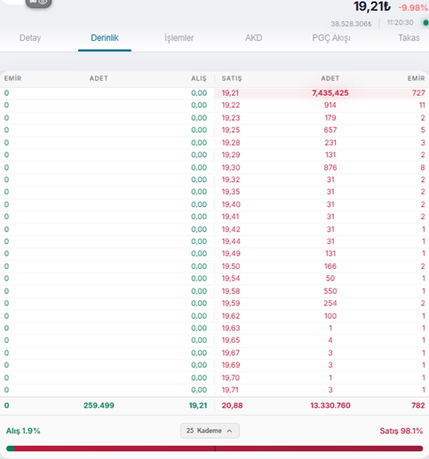Click the average sell price 20,88
The height and width of the screenshot is (459, 429).
click(232, 406)
